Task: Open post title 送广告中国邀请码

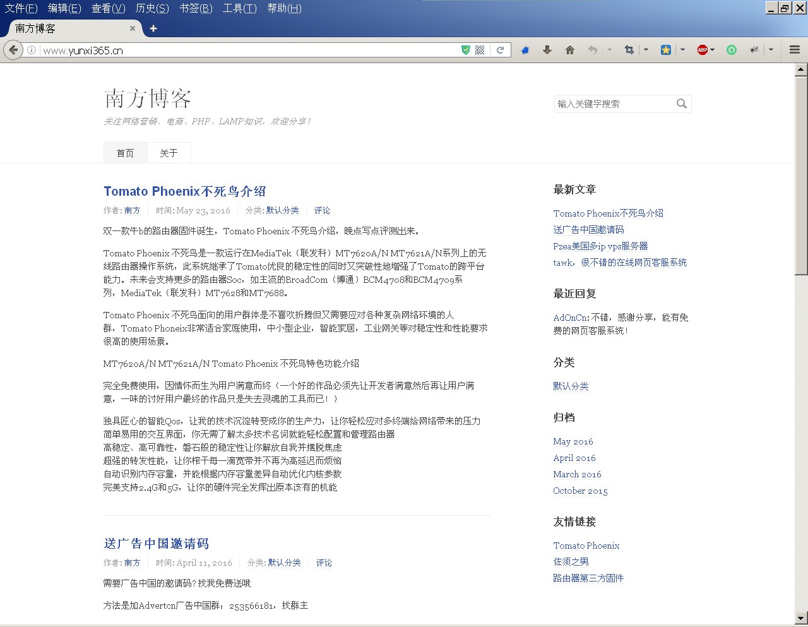Action: 157,544
